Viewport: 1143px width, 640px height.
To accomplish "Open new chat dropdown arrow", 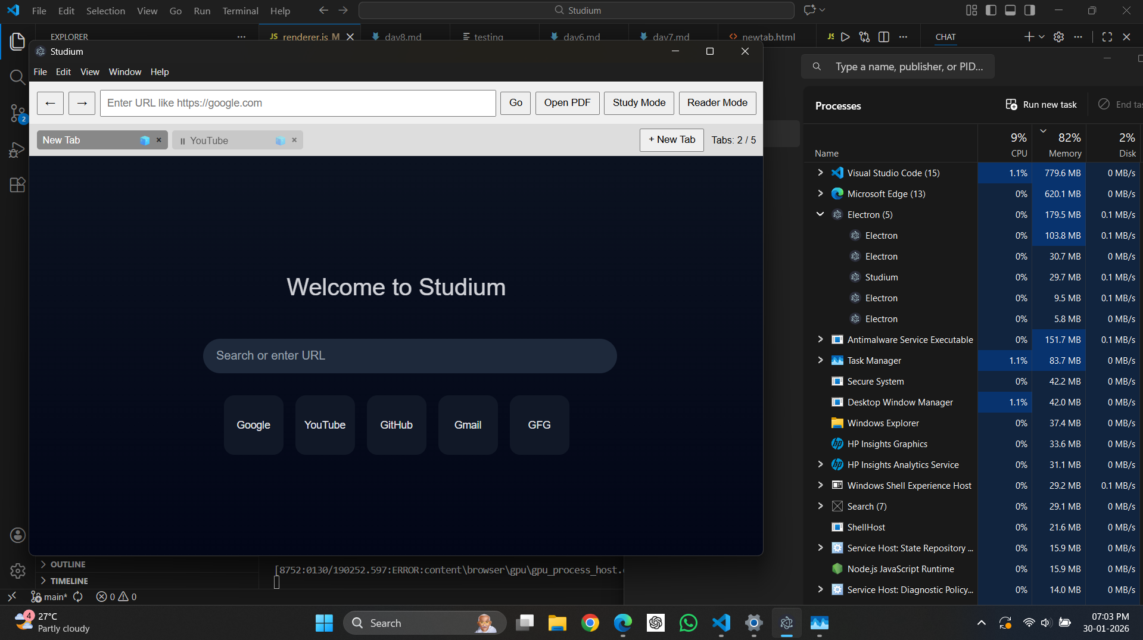I will pyautogui.click(x=1042, y=37).
